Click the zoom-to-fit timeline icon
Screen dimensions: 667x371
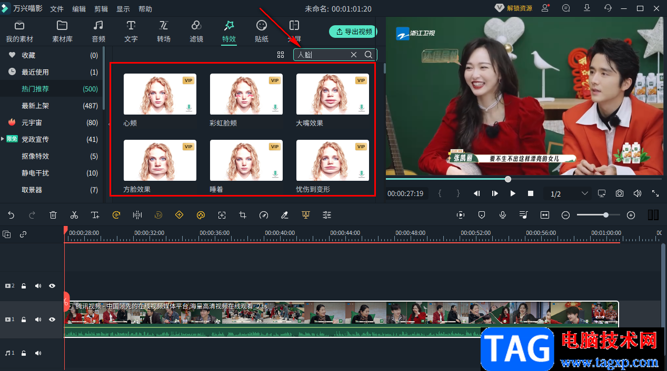pos(545,215)
